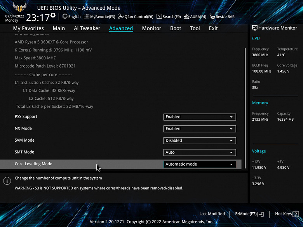Click Memory frequency value 2133 MHz
This screenshot has height=227, width=303.
click(x=260, y=120)
